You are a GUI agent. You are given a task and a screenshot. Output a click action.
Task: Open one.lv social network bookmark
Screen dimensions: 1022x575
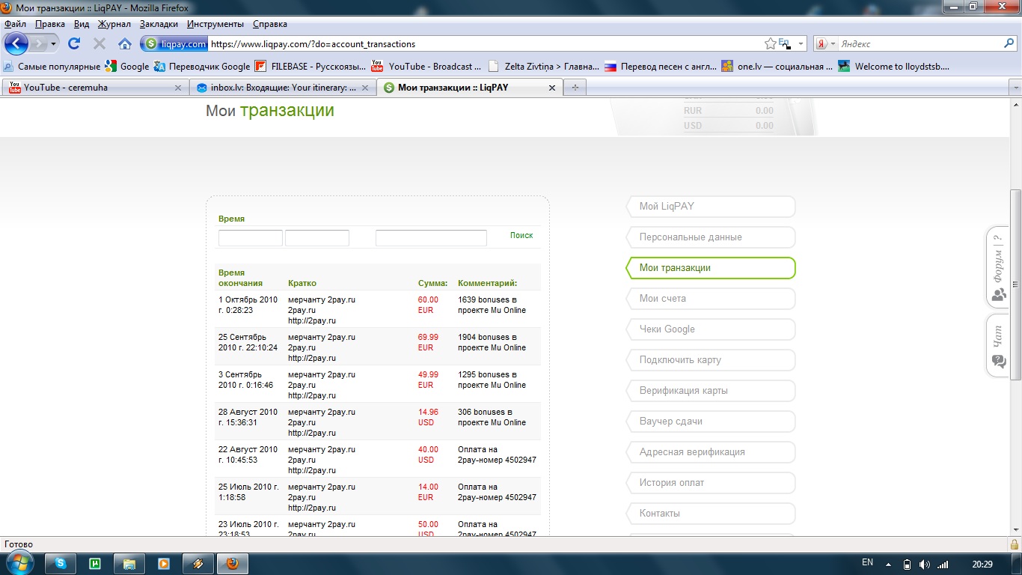tap(777, 66)
